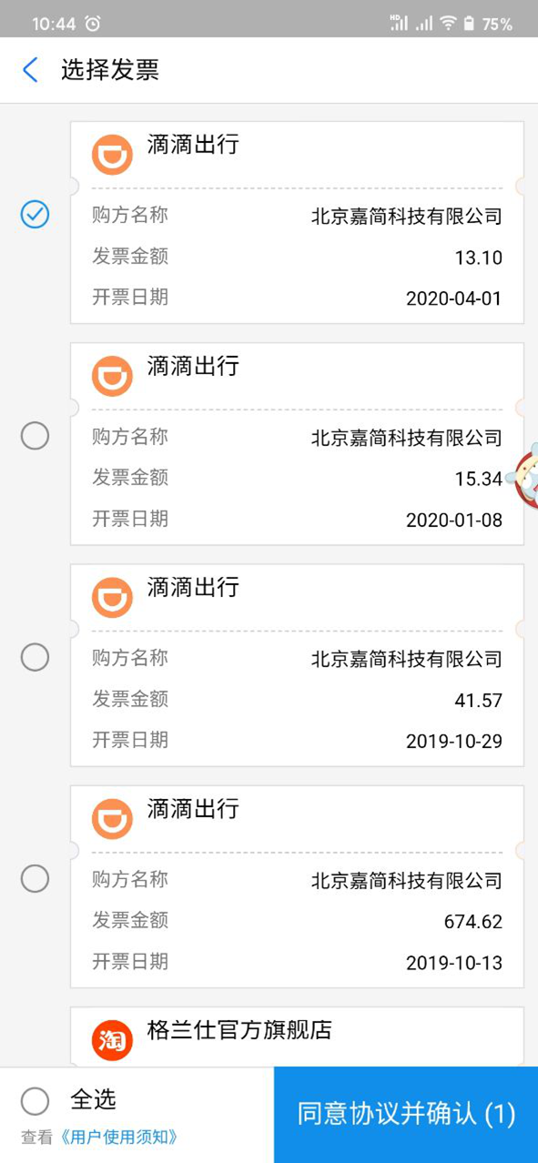This screenshot has height=1163, width=538.
Task: Tap the battery icon in status bar
Action: click(x=469, y=24)
